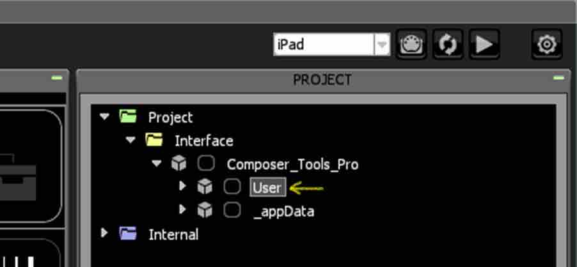
Task: Open the MIDI connector settings icon
Action: (x=411, y=44)
